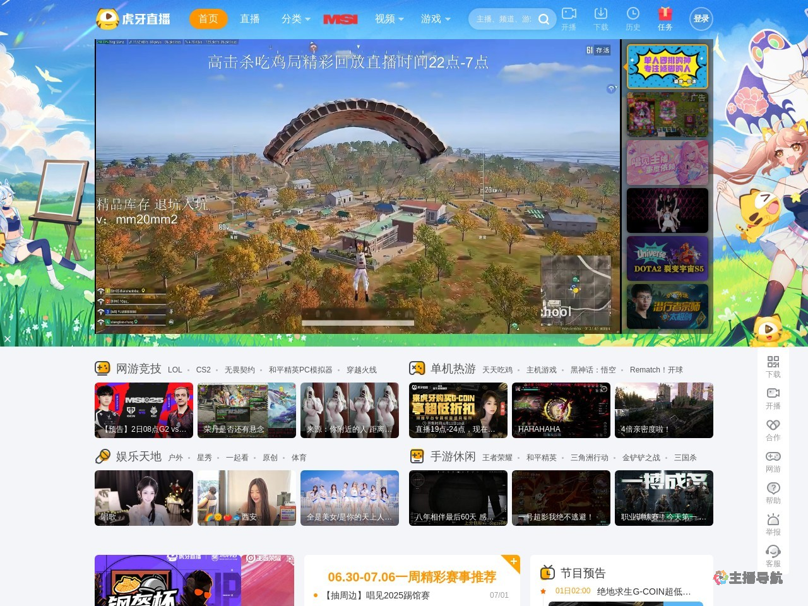The image size is (808, 606).
Task: Open the Rematch！开球 category link
Action: click(x=656, y=370)
